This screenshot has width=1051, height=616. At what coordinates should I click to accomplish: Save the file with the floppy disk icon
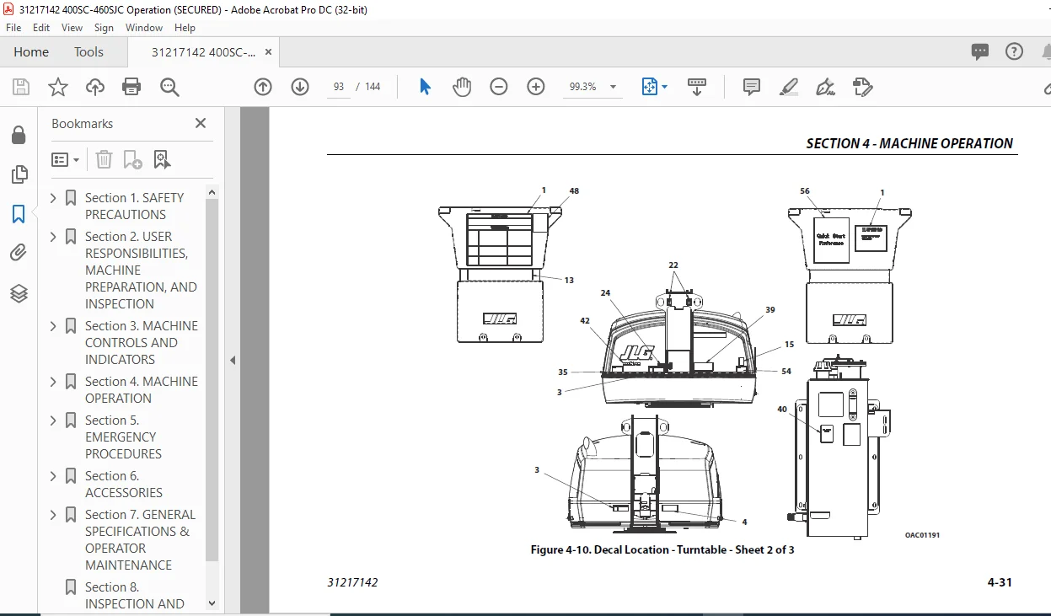21,87
